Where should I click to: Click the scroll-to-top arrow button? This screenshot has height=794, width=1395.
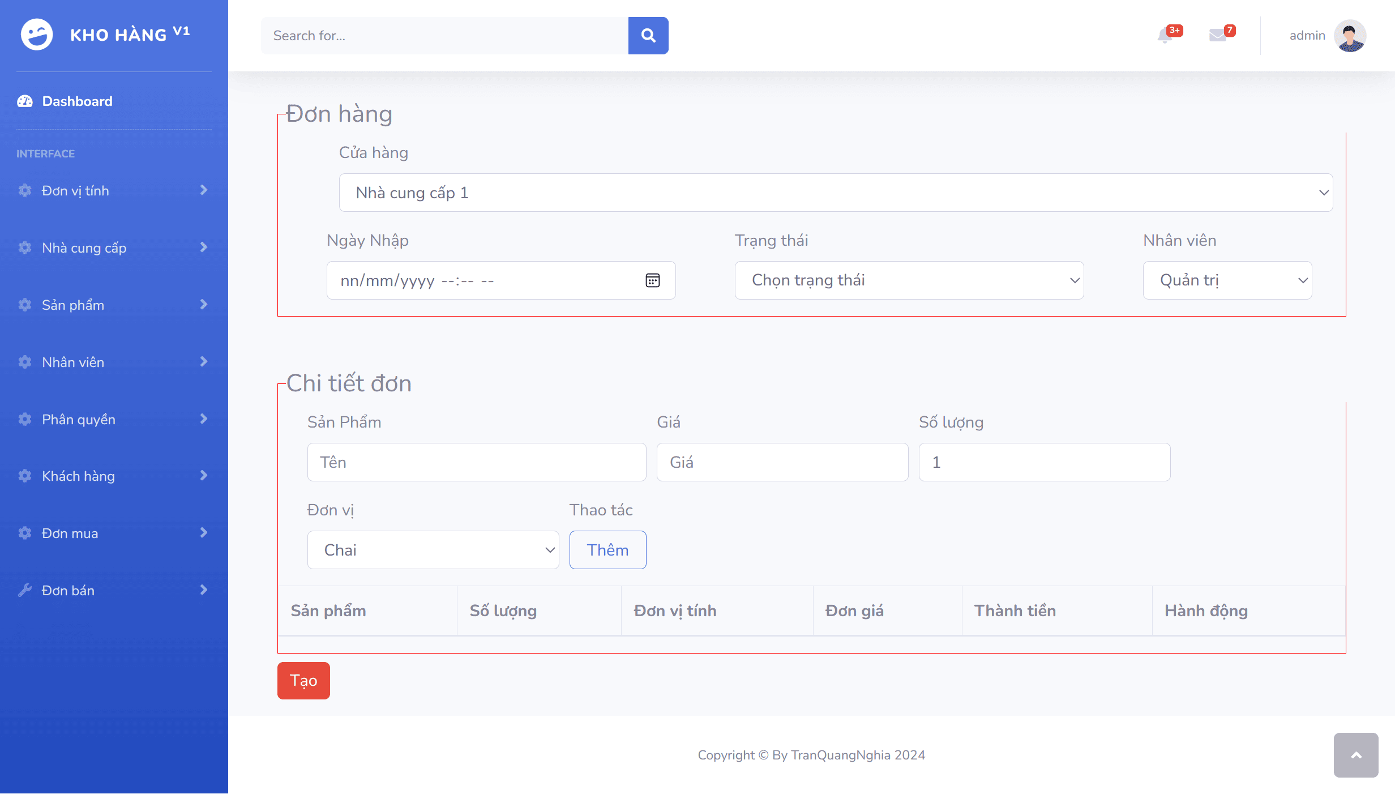coord(1356,755)
